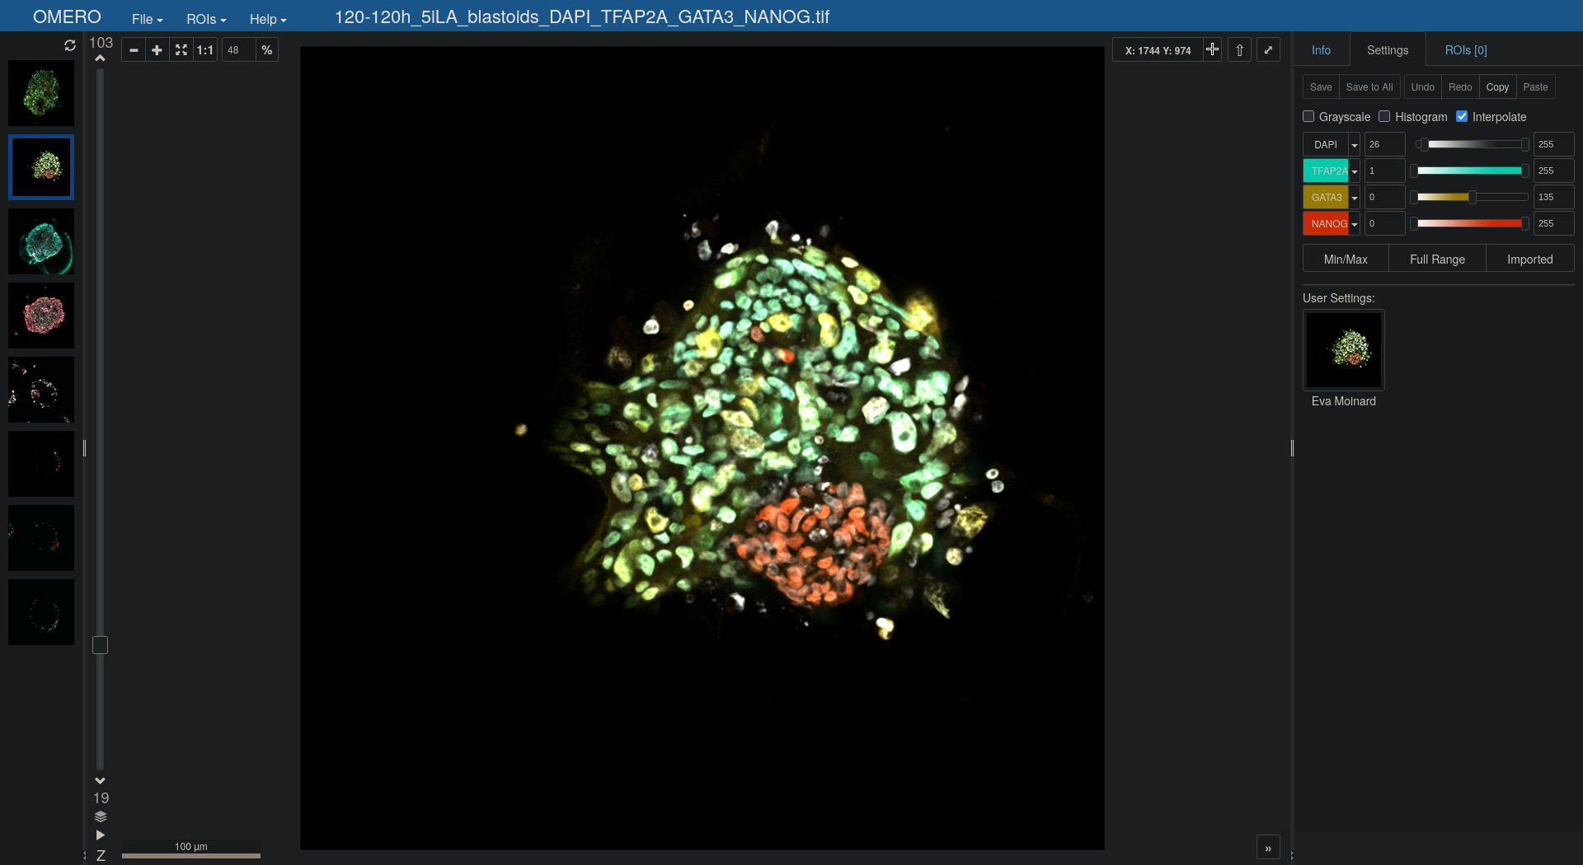Click the zoom in plus icon

pyautogui.click(x=157, y=50)
